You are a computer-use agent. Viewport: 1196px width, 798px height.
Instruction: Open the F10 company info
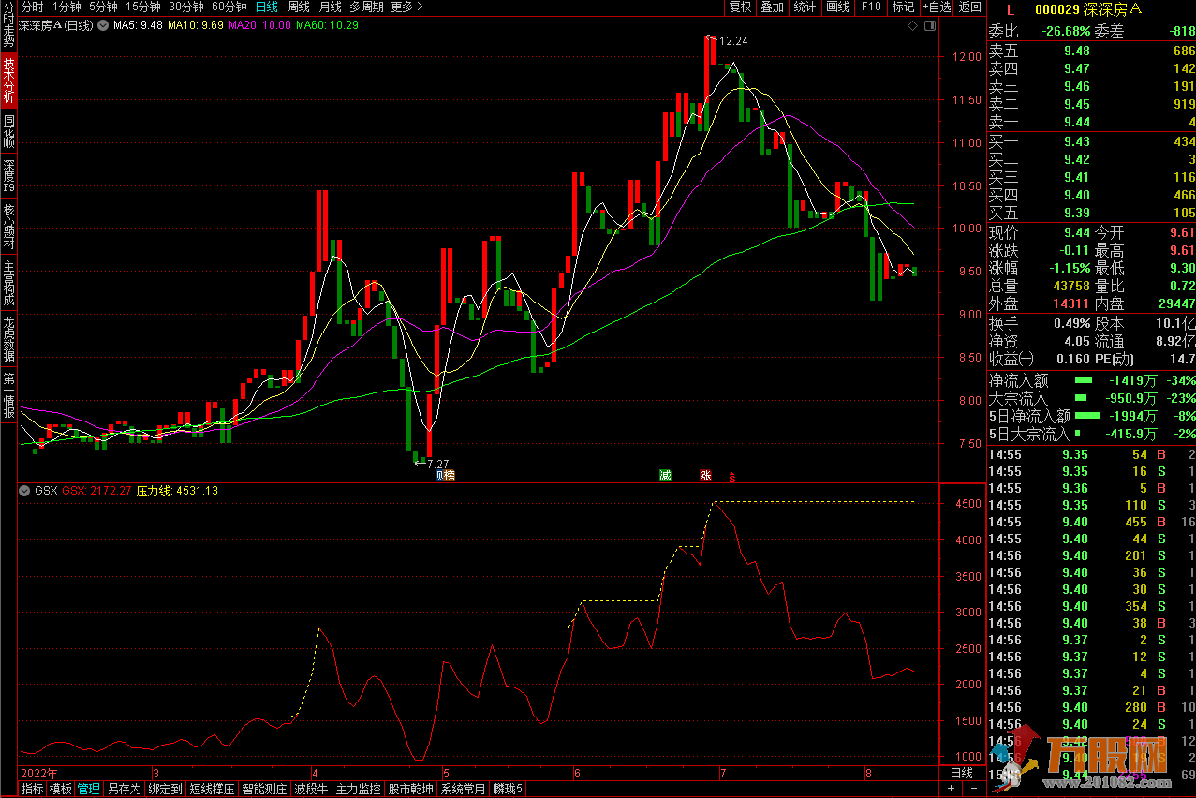[870, 7]
